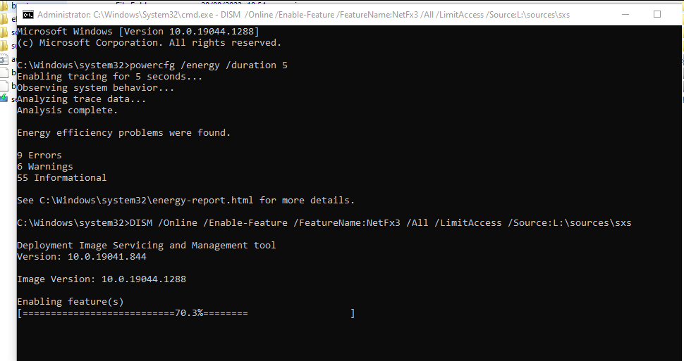684x361 pixels.
Task: Click the "55 Informational" output line
Action: [61, 177]
